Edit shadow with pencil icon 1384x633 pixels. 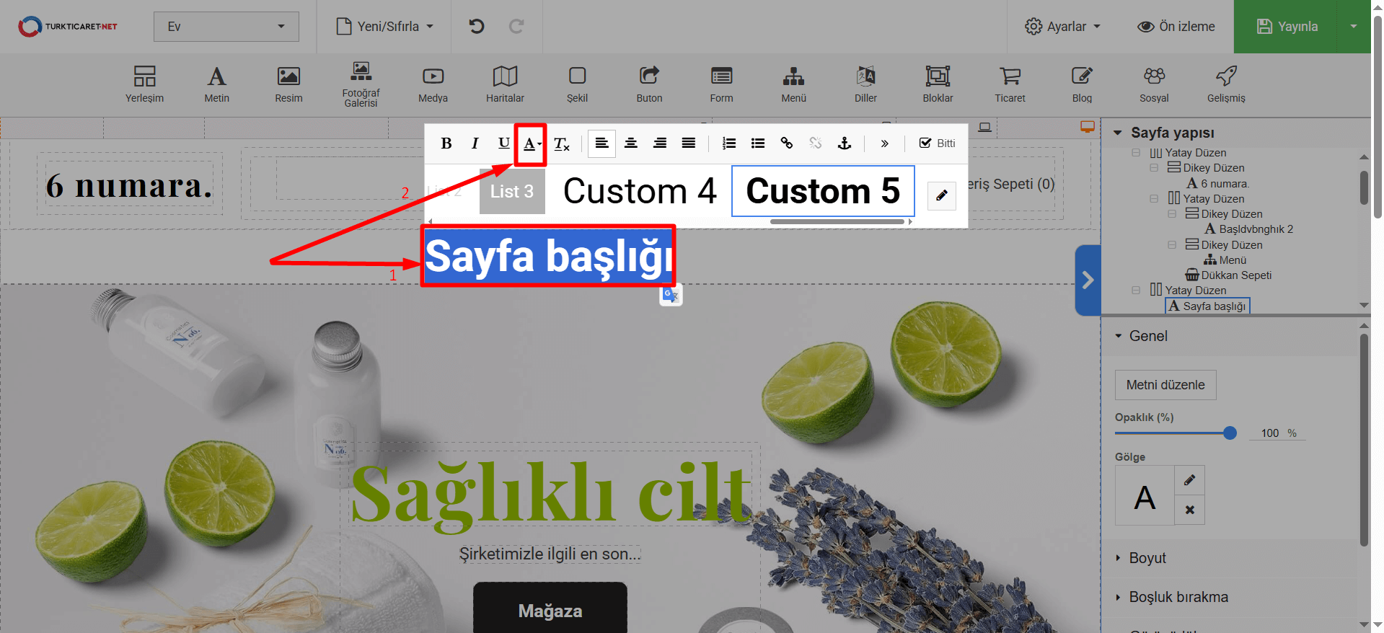pos(1189,480)
